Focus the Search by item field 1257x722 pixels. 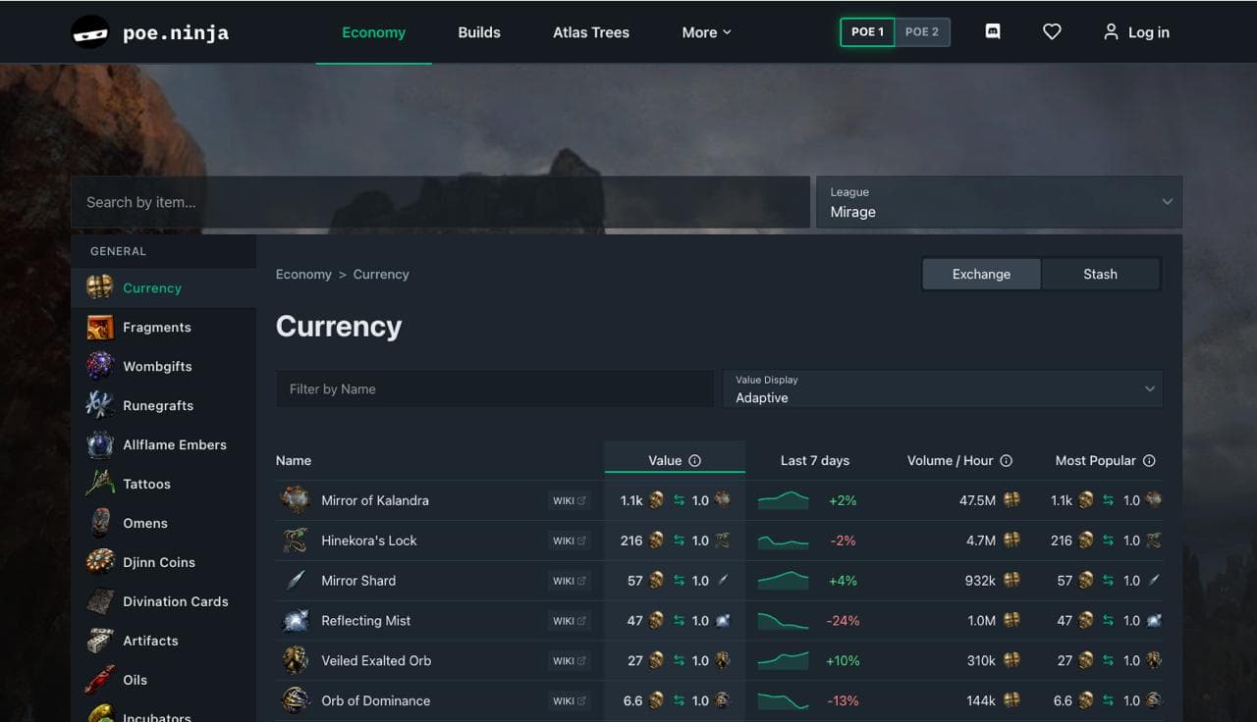point(440,202)
